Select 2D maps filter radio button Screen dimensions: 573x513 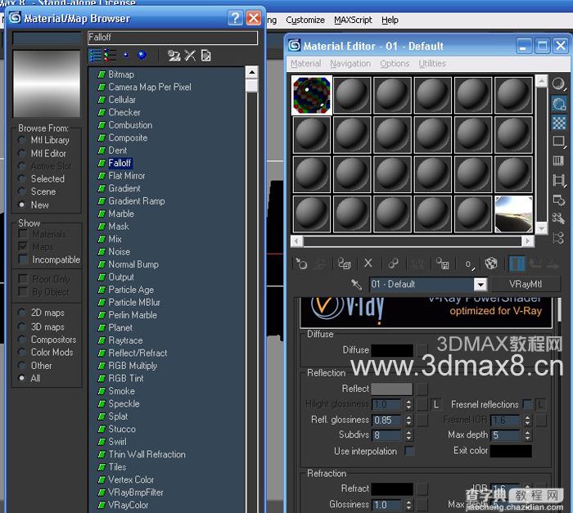click(22, 313)
